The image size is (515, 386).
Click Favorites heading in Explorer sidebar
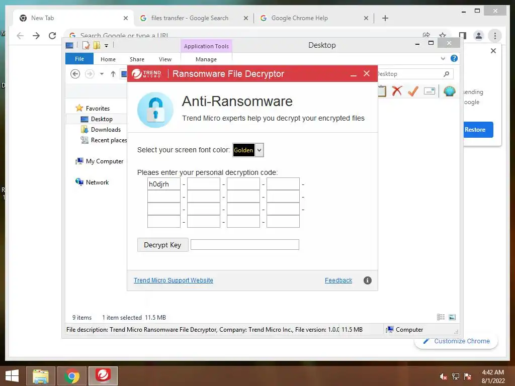click(x=93, y=109)
